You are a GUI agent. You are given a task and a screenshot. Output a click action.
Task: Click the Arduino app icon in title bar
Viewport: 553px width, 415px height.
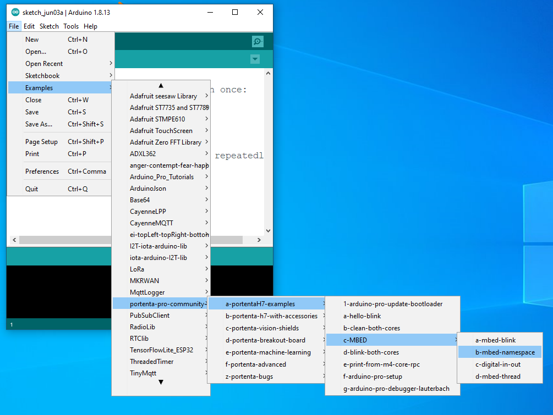(15, 12)
